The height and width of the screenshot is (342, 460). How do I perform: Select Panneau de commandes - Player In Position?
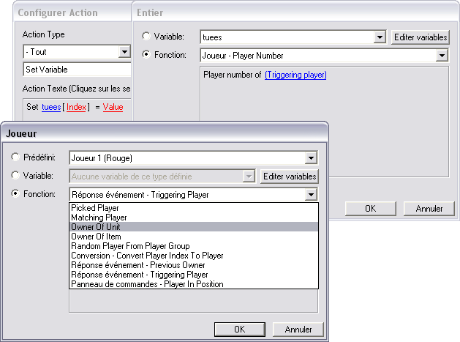pyautogui.click(x=147, y=284)
